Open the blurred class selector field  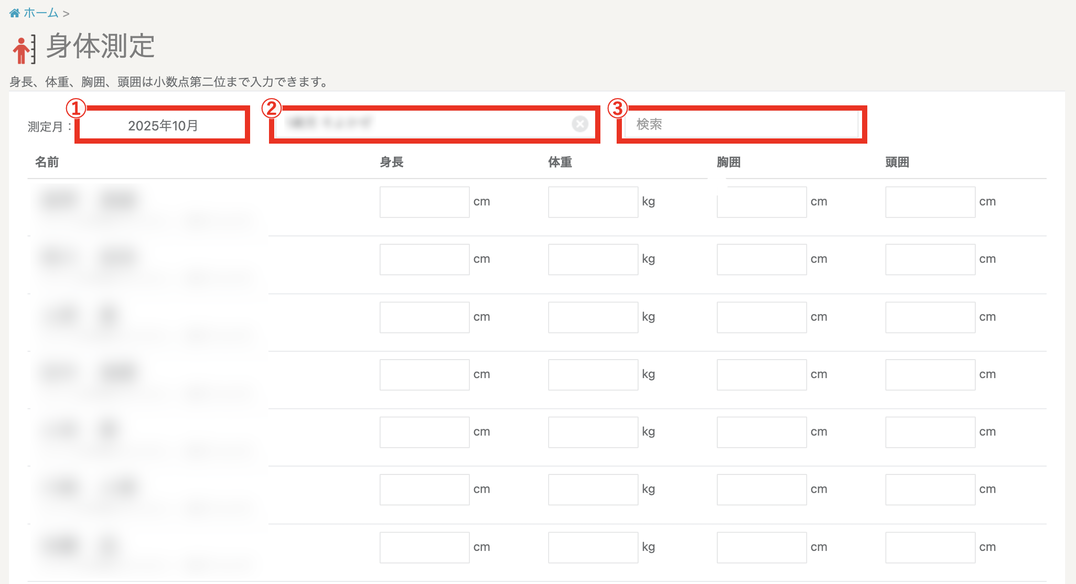pyautogui.click(x=419, y=124)
